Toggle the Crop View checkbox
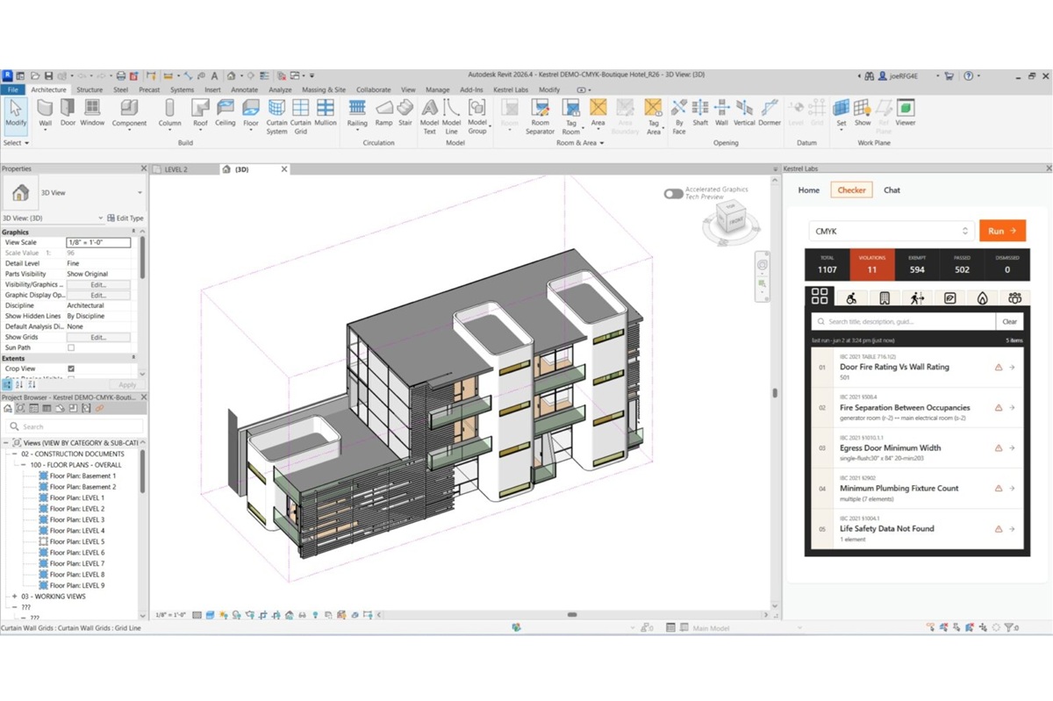The height and width of the screenshot is (701, 1053). (x=71, y=368)
